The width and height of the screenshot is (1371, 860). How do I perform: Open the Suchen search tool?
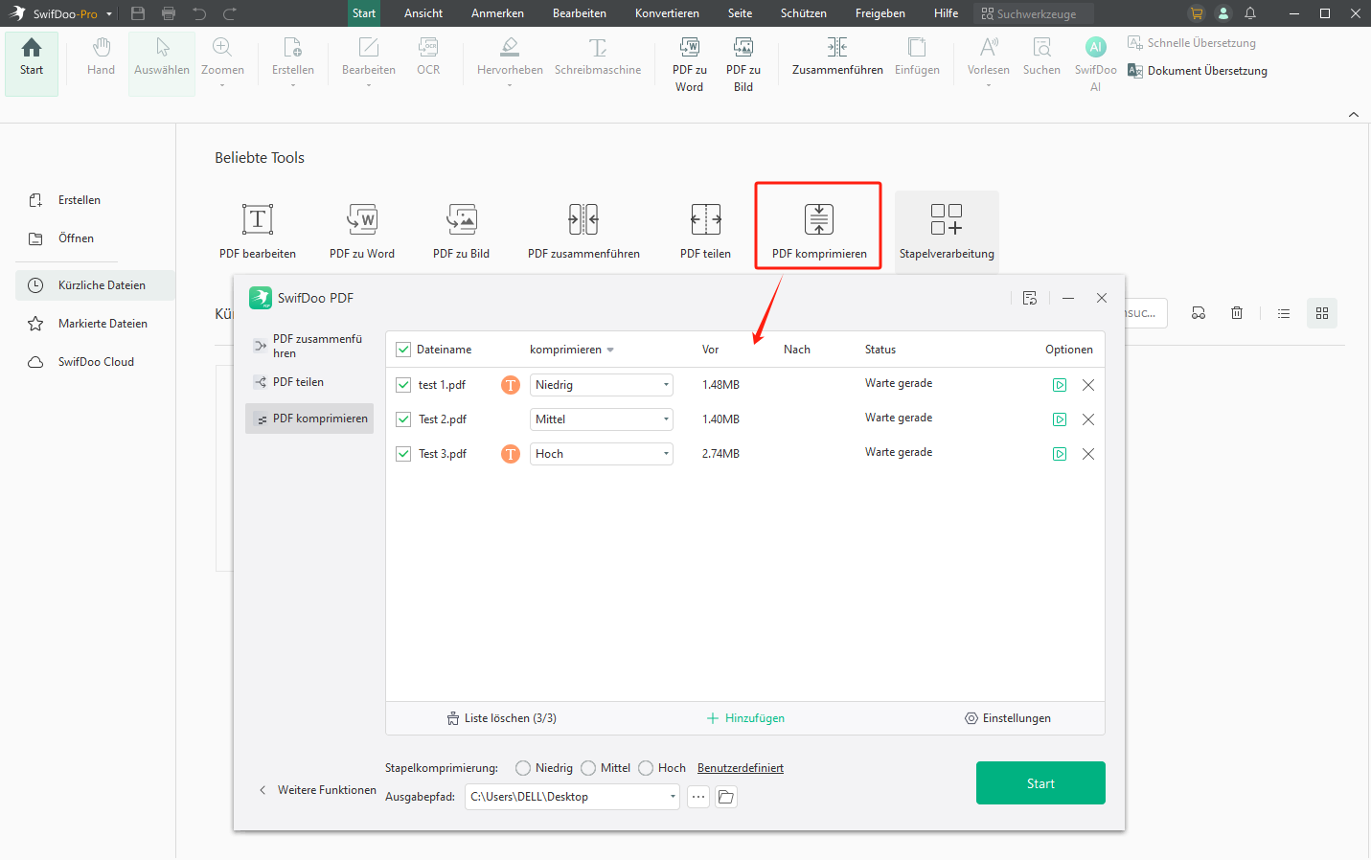pos(1041,57)
